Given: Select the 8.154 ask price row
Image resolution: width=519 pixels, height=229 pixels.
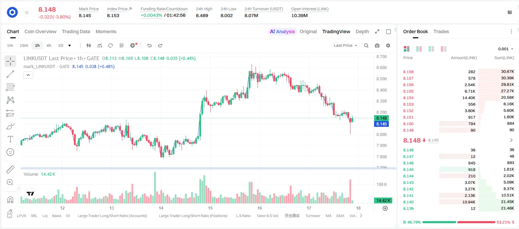Looking at the screenshot, I should [458, 98].
